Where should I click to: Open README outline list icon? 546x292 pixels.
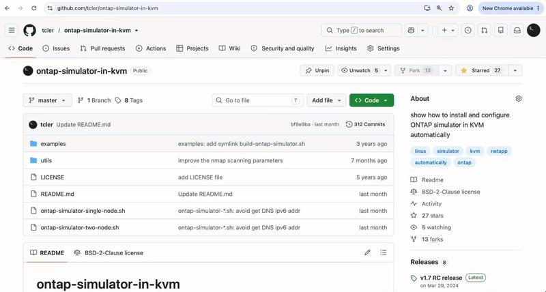(x=384, y=252)
